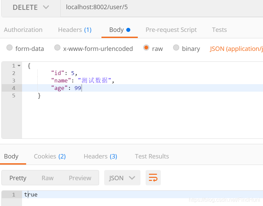Open the JSON (application/json) content type dropdown

click(x=236, y=49)
